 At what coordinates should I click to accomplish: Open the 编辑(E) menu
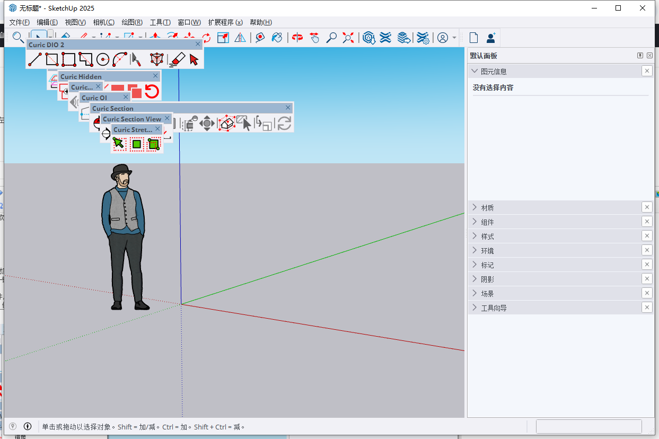(47, 22)
